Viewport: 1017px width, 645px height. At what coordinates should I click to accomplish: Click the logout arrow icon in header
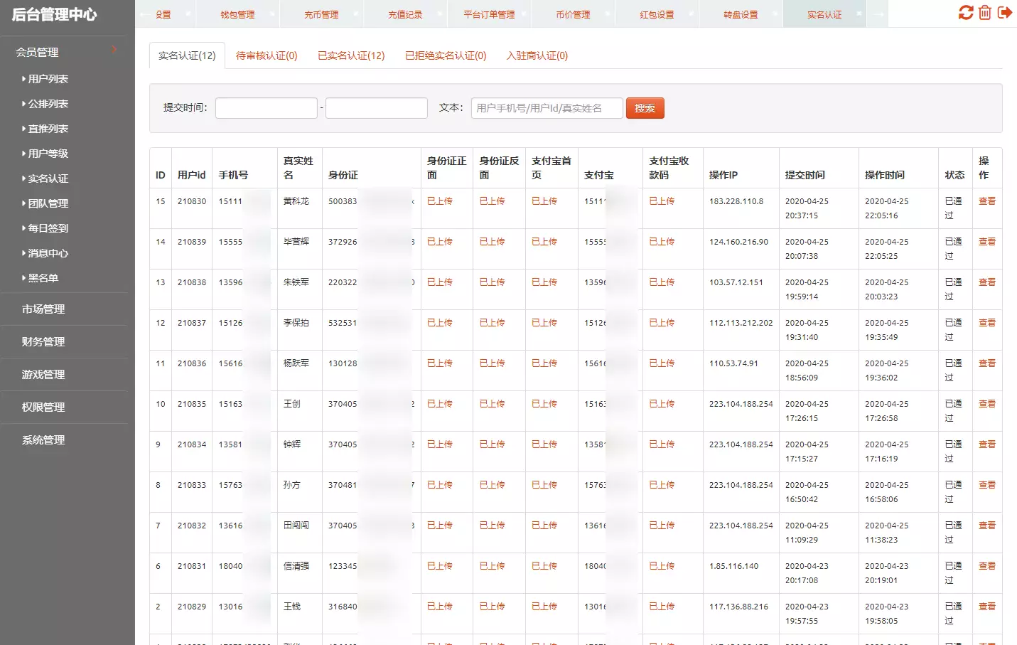(x=1005, y=13)
